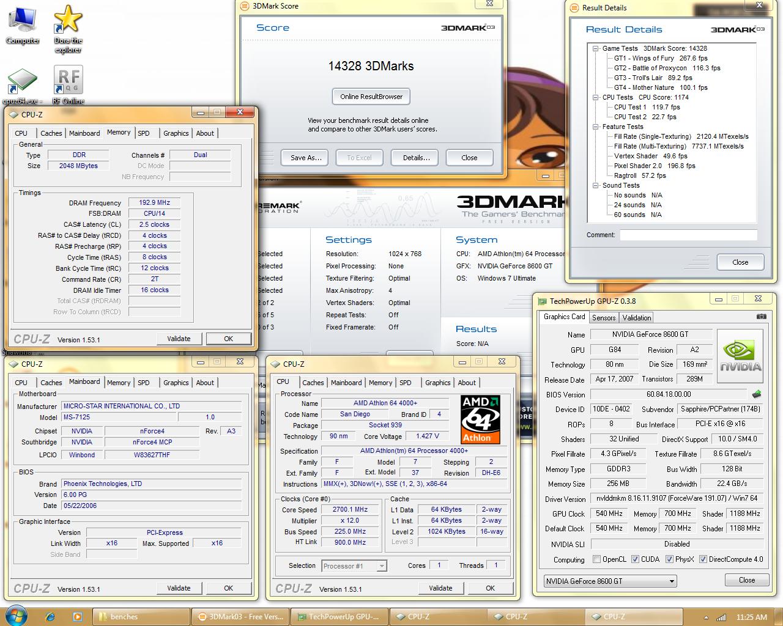The height and width of the screenshot is (626, 783).
Task: Open the Windows Start orb
Action: click(x=17, y=616)
